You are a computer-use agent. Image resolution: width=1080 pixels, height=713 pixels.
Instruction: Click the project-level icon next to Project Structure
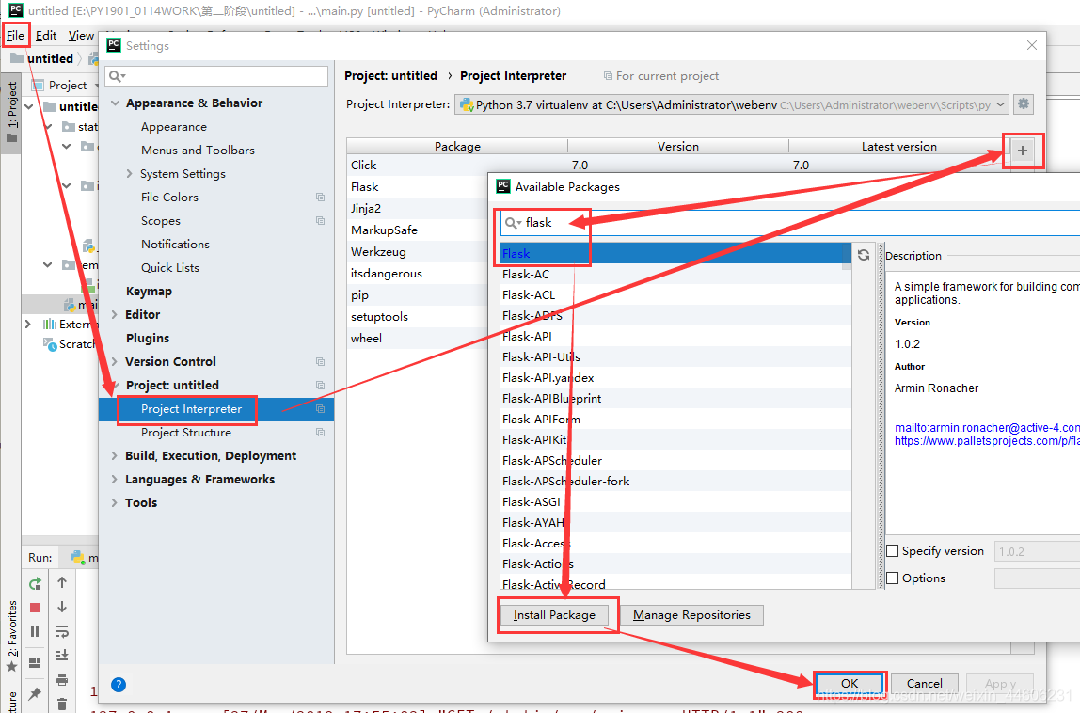[320, 433]
